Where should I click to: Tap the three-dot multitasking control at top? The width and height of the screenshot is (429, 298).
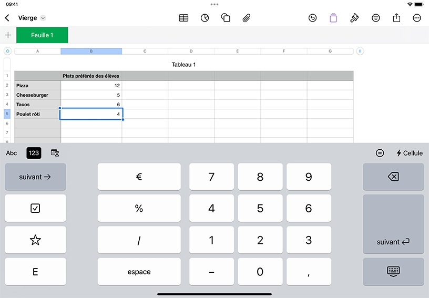click(214, 4)
